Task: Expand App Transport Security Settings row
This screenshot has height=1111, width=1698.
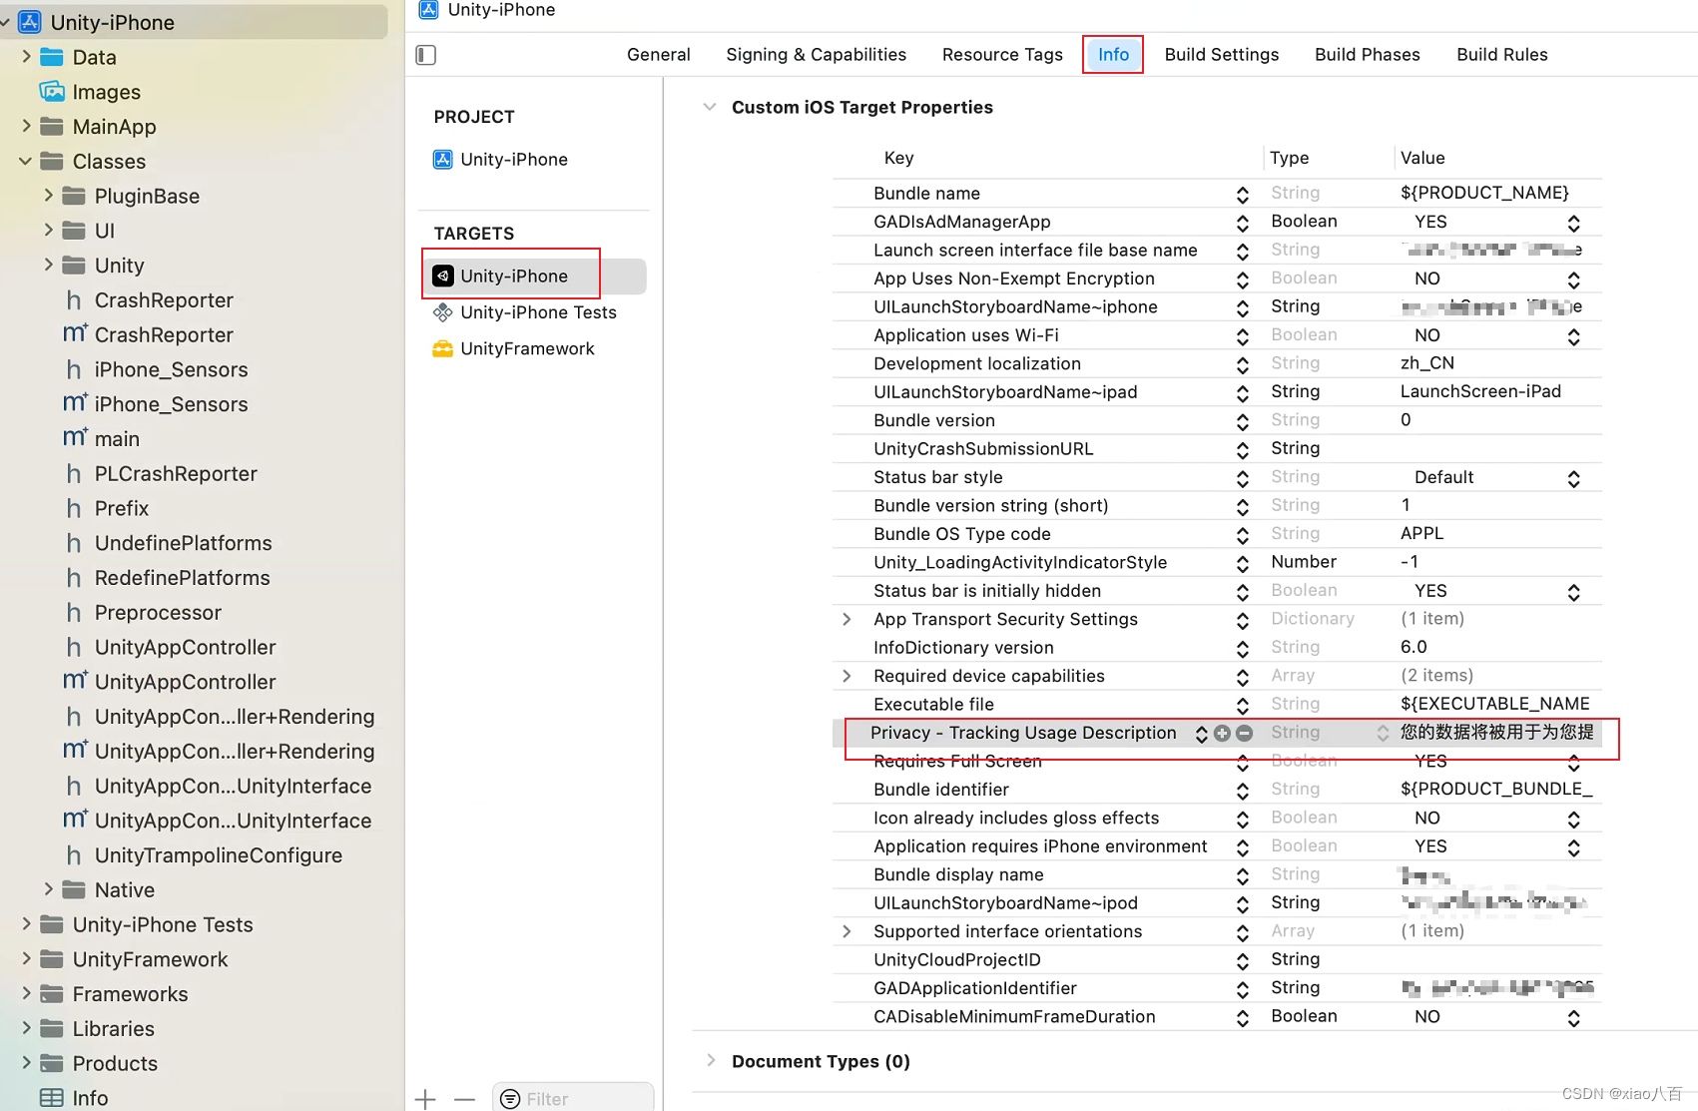Action: [847, 620]
